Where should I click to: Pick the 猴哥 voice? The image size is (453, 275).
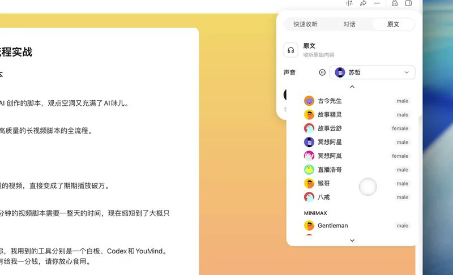(357, 183)
